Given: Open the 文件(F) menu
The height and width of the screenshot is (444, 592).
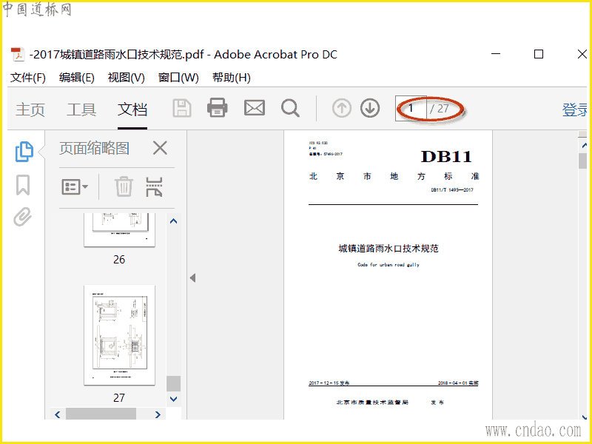Looking at the screenshot, I should [28, 78].
